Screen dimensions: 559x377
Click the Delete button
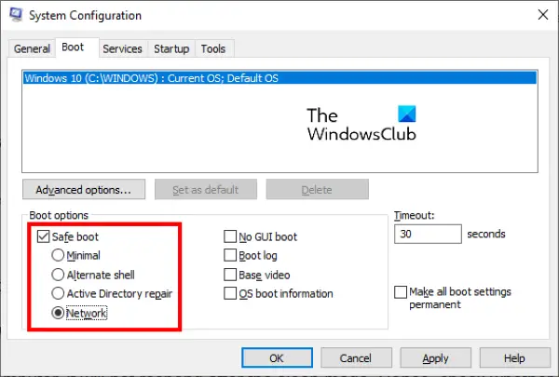coord(317,190)
